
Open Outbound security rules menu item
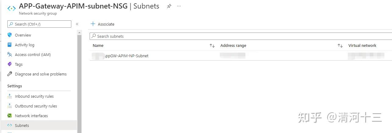point(36,106)
